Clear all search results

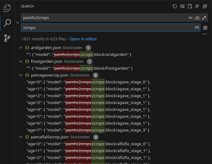(182, 6)
